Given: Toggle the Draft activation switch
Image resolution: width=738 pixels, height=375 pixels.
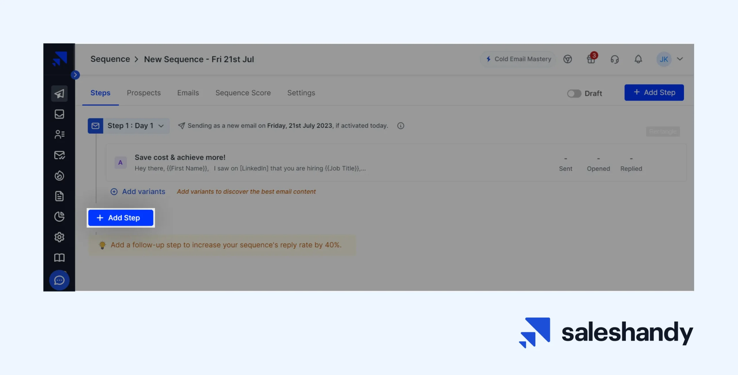Looking at the screenshot, I should tap(574, 93).
